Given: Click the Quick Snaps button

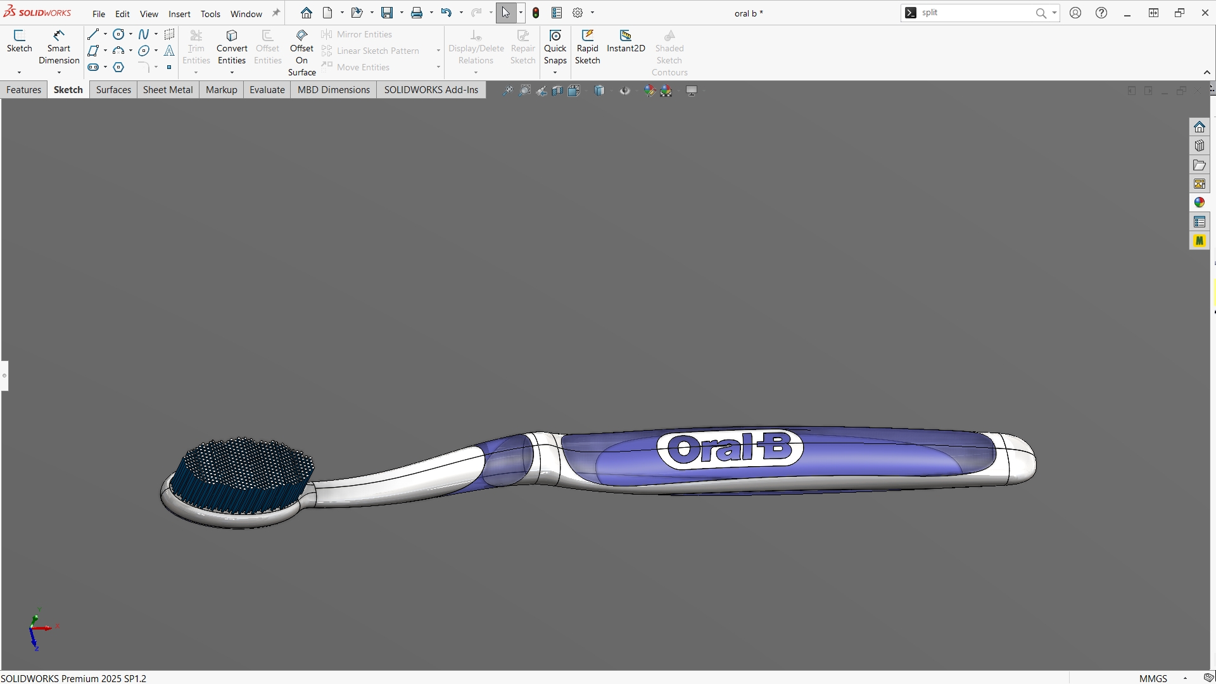Looking at the screenshot, I should 555,47.
